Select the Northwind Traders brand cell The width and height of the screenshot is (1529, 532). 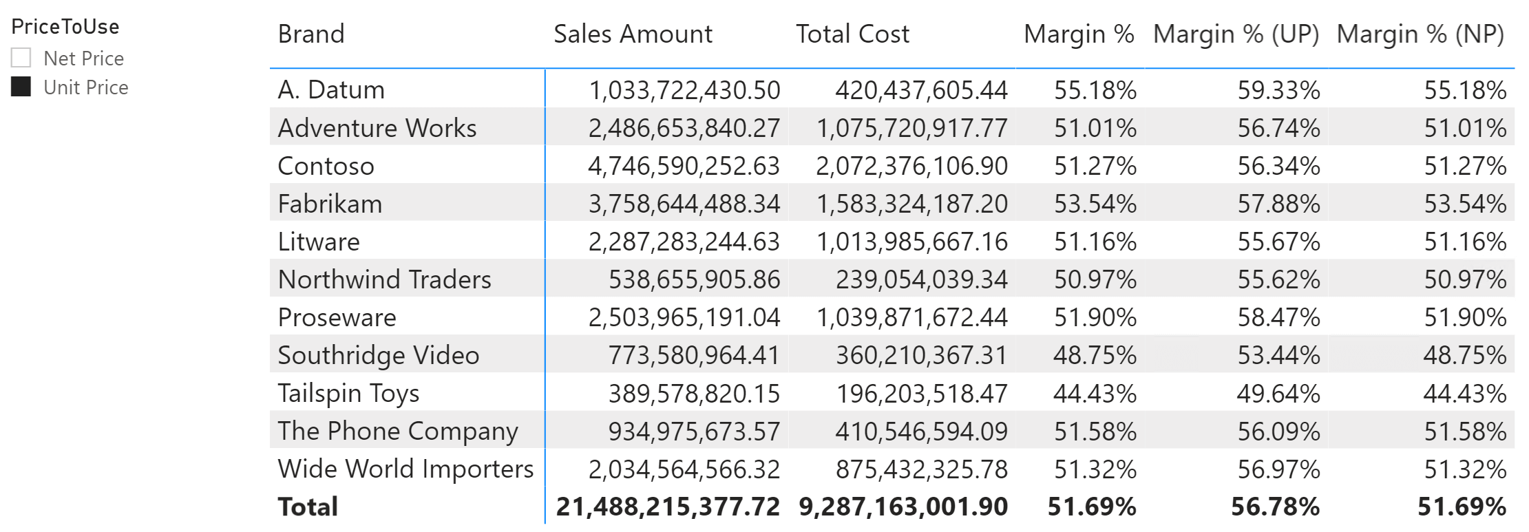384,279
